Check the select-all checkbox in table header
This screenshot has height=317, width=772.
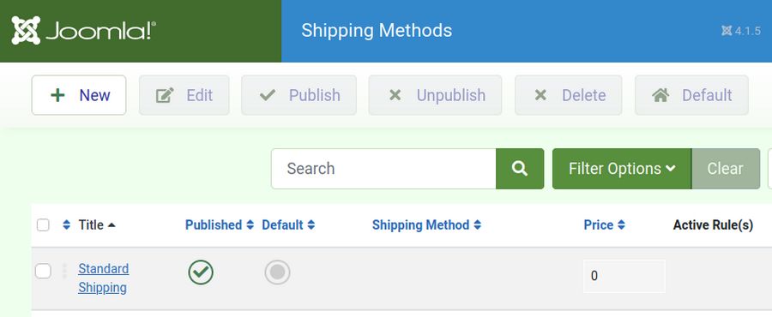44,225
